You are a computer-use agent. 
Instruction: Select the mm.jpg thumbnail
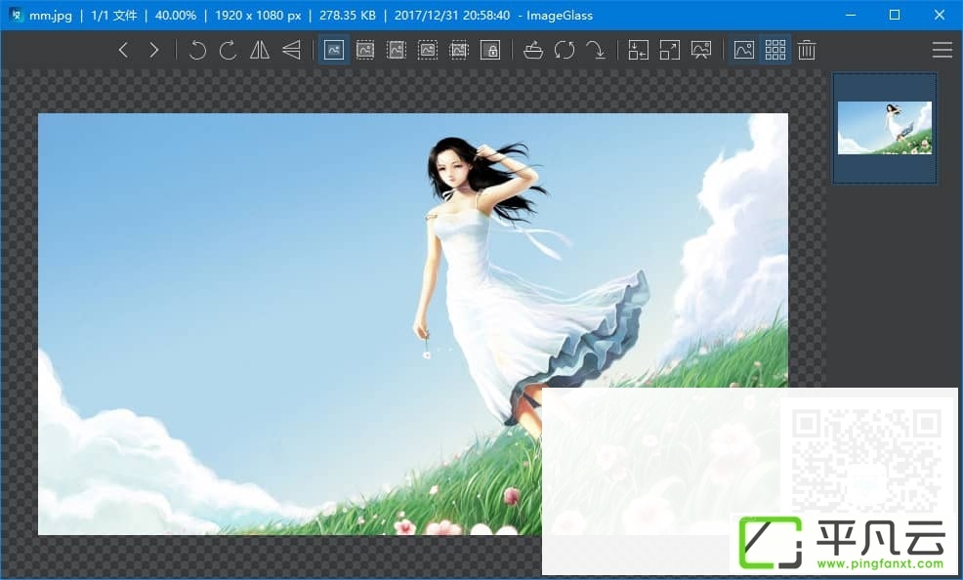[x=885, y=128]
